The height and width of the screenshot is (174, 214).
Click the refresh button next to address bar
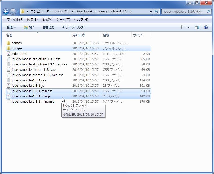pos(157,12)
